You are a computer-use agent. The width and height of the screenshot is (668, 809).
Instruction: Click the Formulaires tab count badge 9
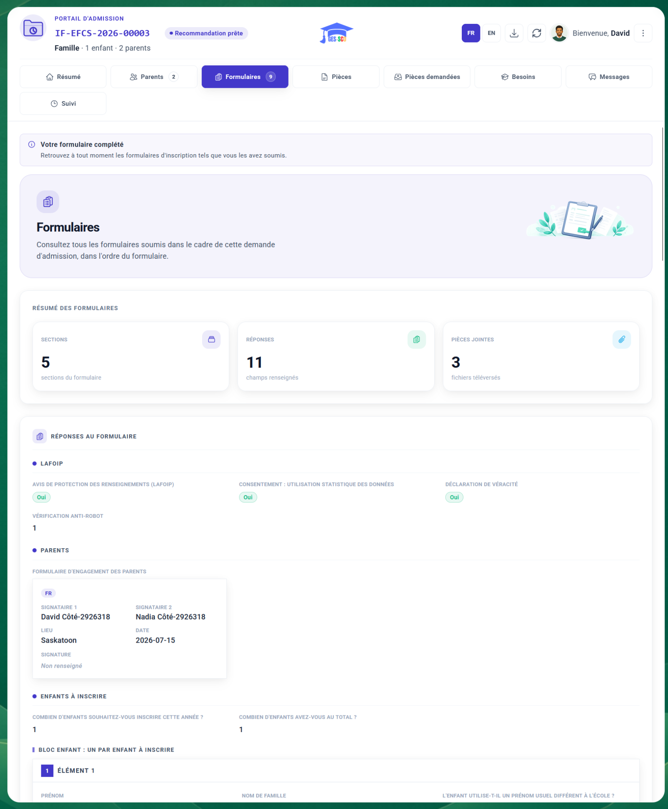click(x=271, y=77)
